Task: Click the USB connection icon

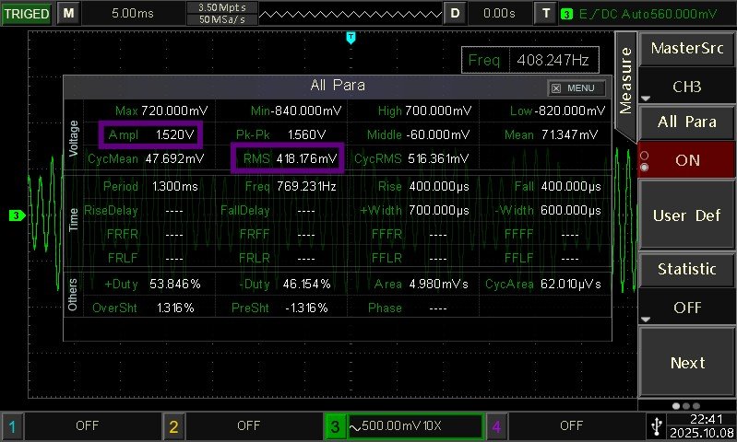Action: tap(657, 426)
